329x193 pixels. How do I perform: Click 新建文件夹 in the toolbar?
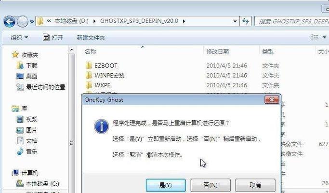91,38
